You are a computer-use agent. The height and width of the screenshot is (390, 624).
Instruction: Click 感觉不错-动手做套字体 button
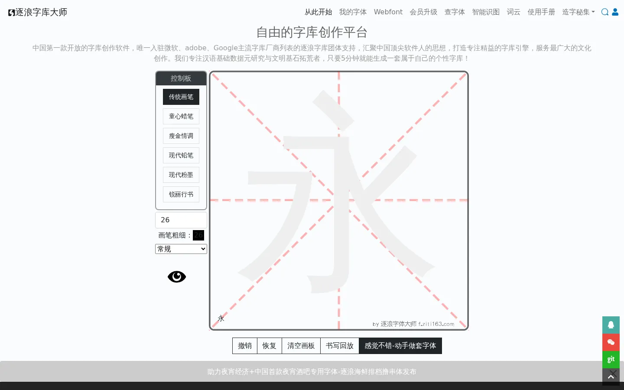400,346
